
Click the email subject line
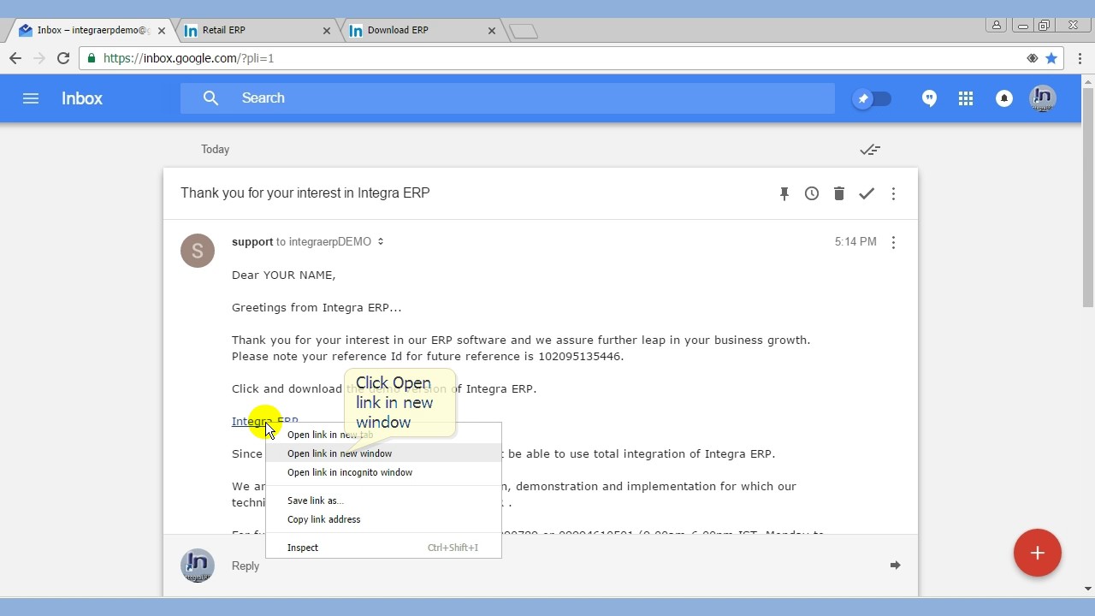[305, 193]
